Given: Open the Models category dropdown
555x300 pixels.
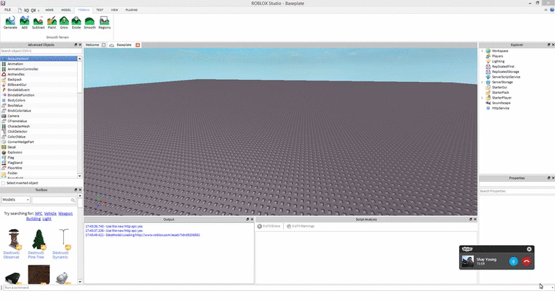Looking at the screenshot, I should point(15,200).
